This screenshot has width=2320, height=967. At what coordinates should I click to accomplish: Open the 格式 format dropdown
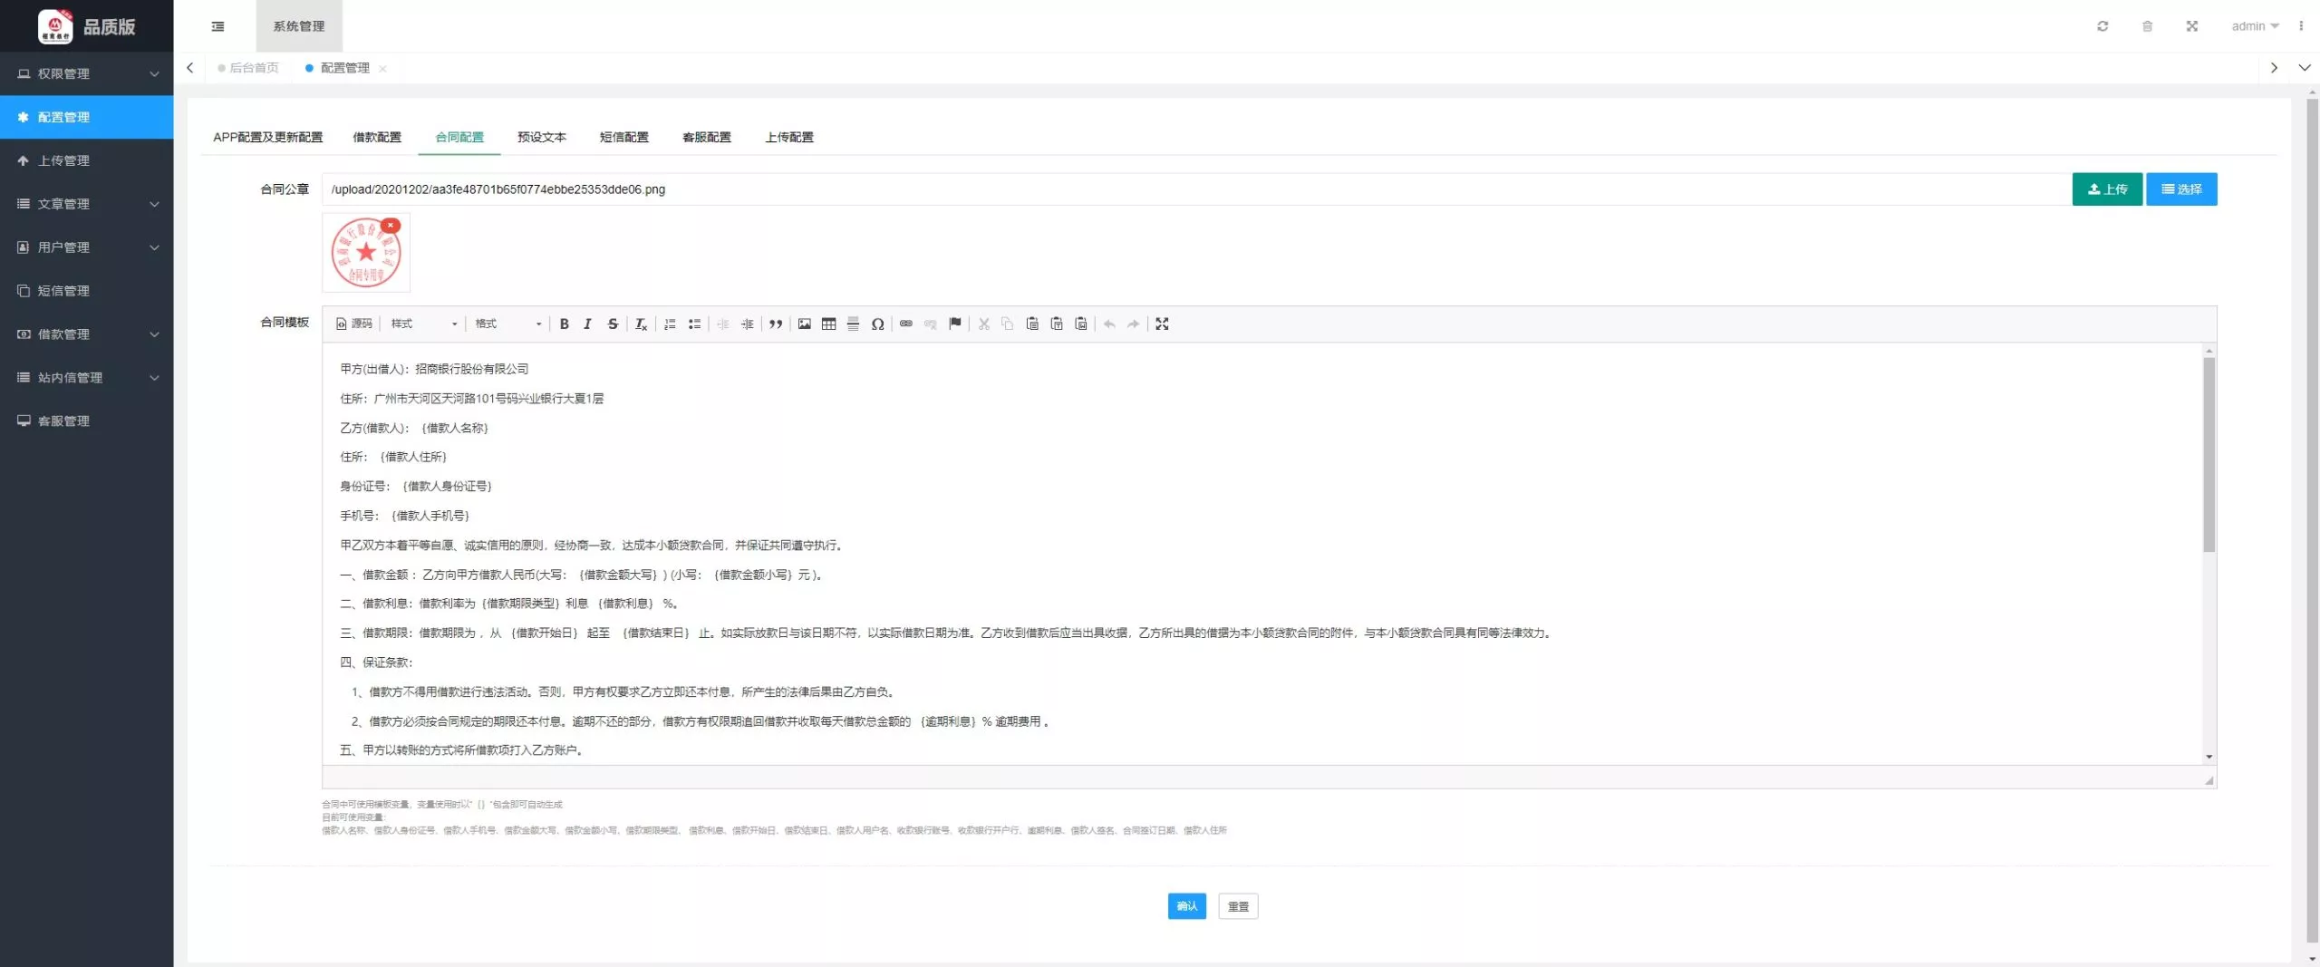point(507,324)
